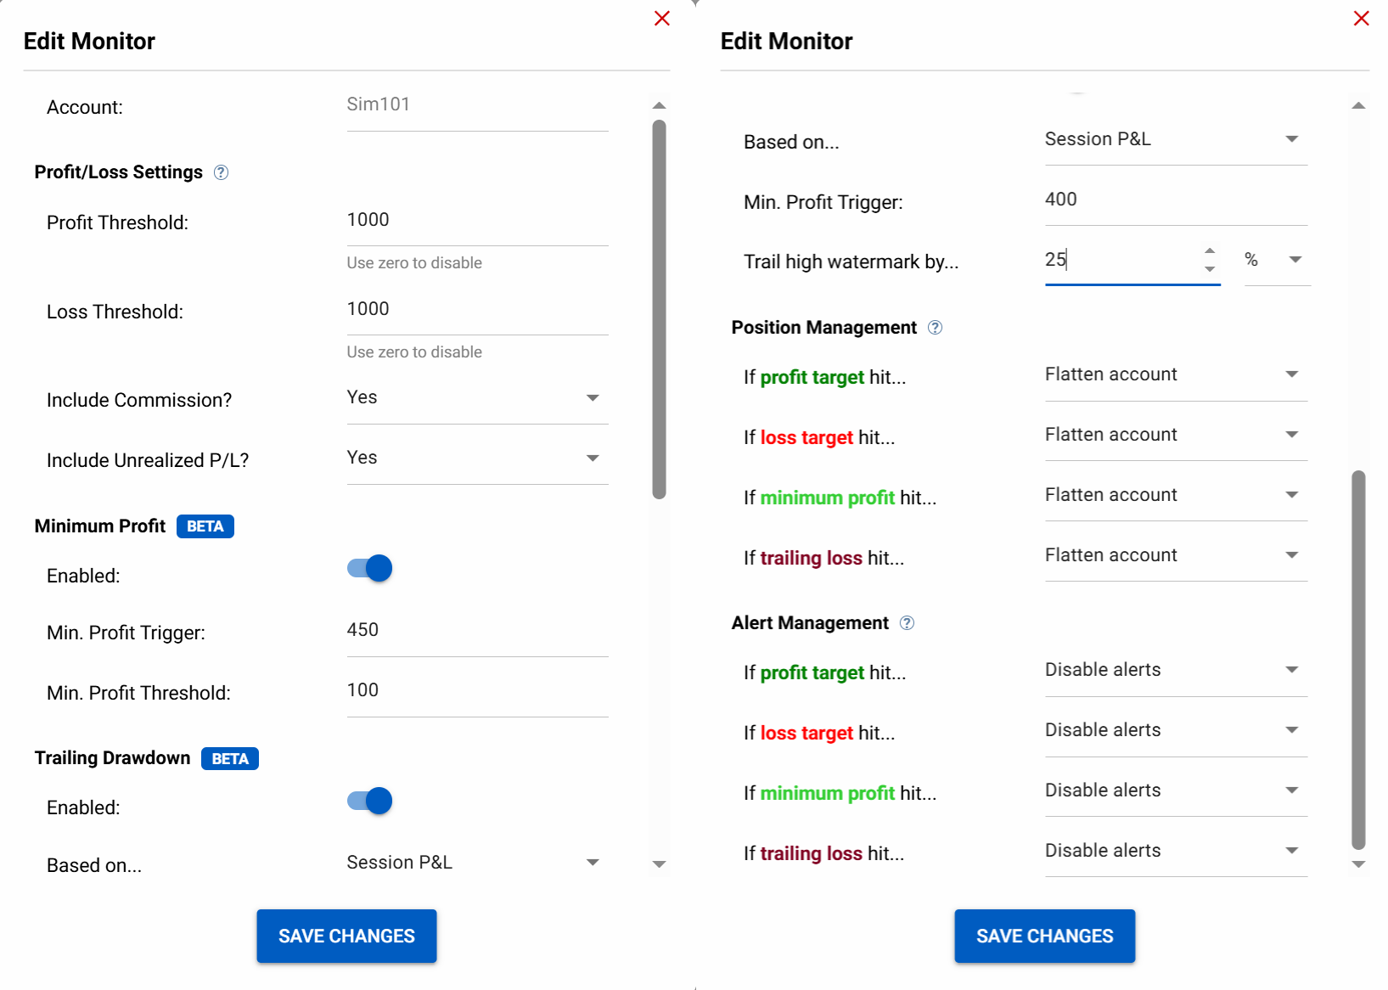Increment the trail high watermark value
The width and height of the screenshot is (1388, 990).
[x=1210, y=250]
